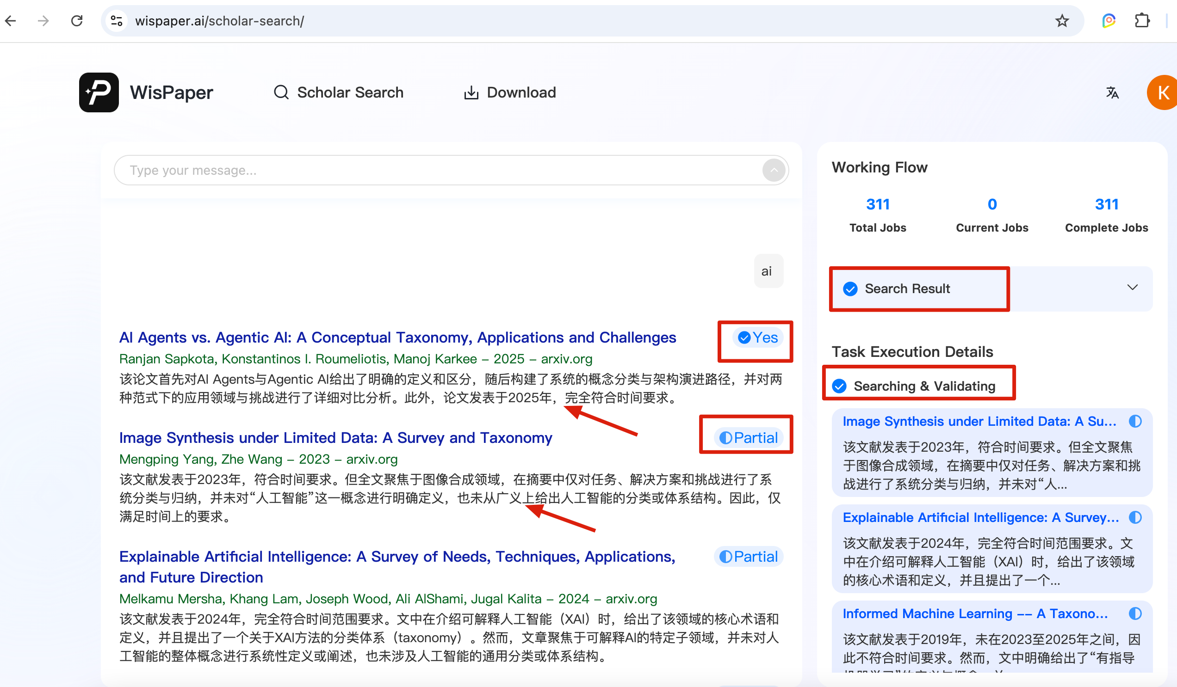The image size is (1177, 687).
Task: Open the Download menu item
Action: [x=510, y=92]
